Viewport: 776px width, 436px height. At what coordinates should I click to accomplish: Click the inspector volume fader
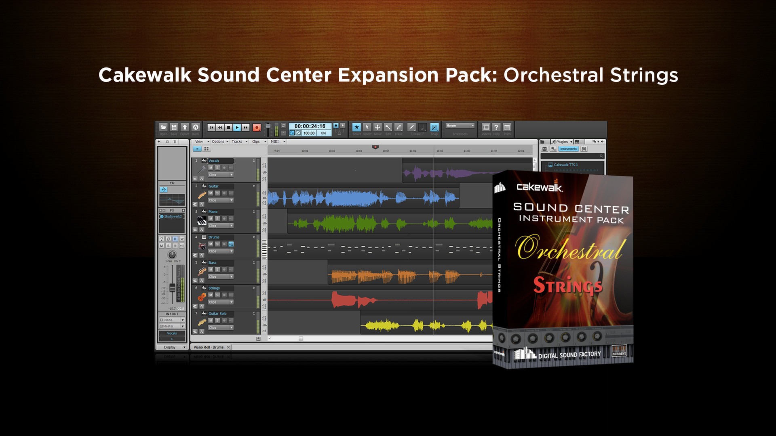(172, 288)
